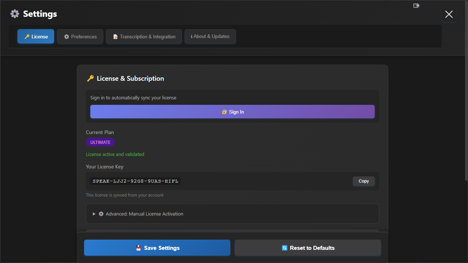The width and height of the screenshot is (468, 263).
Task: Click the Save Settings button
Action: tap(157, 248)
